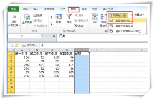
Task: Click the 属性 properties button
Action: (38, 21)
